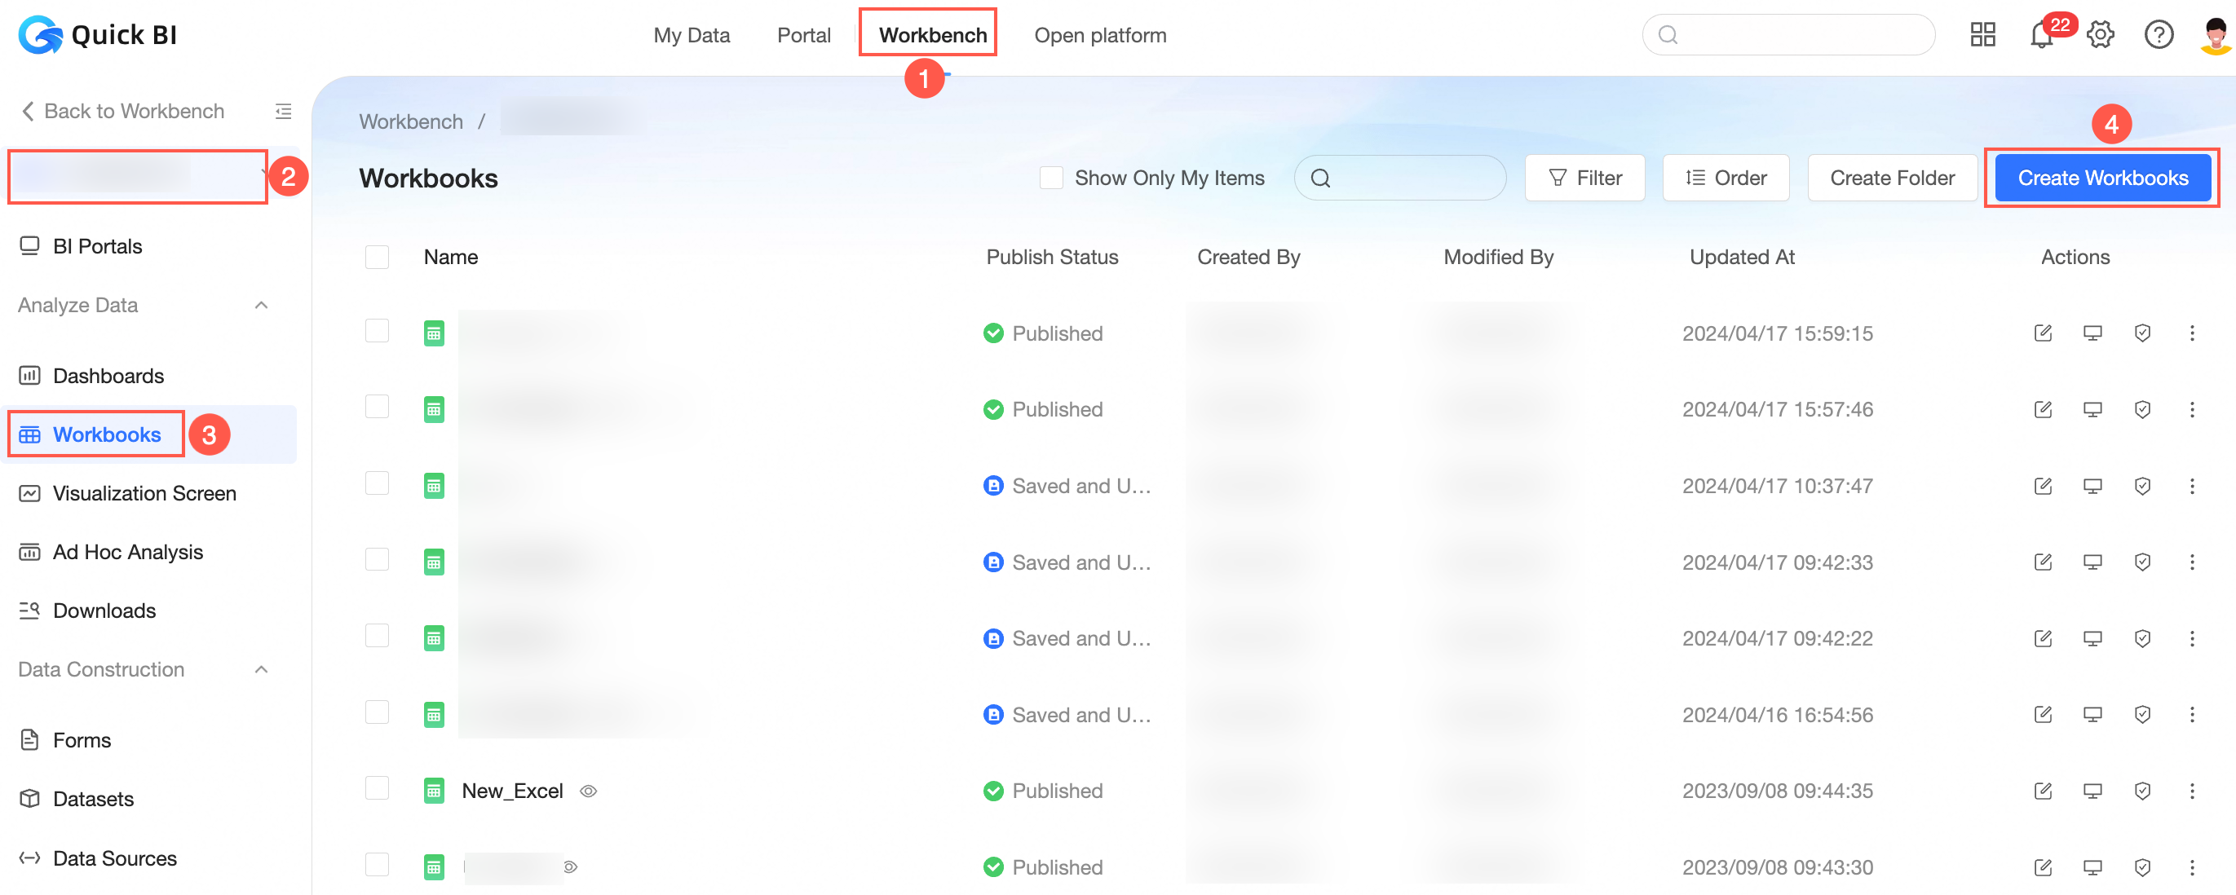This screenshot has width=2236, height=895.
Task: Open settings gear in top bar
Action: (2100, 35)
